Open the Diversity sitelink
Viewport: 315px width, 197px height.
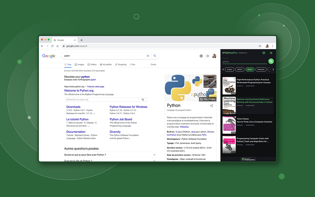(x=115, y=132)
